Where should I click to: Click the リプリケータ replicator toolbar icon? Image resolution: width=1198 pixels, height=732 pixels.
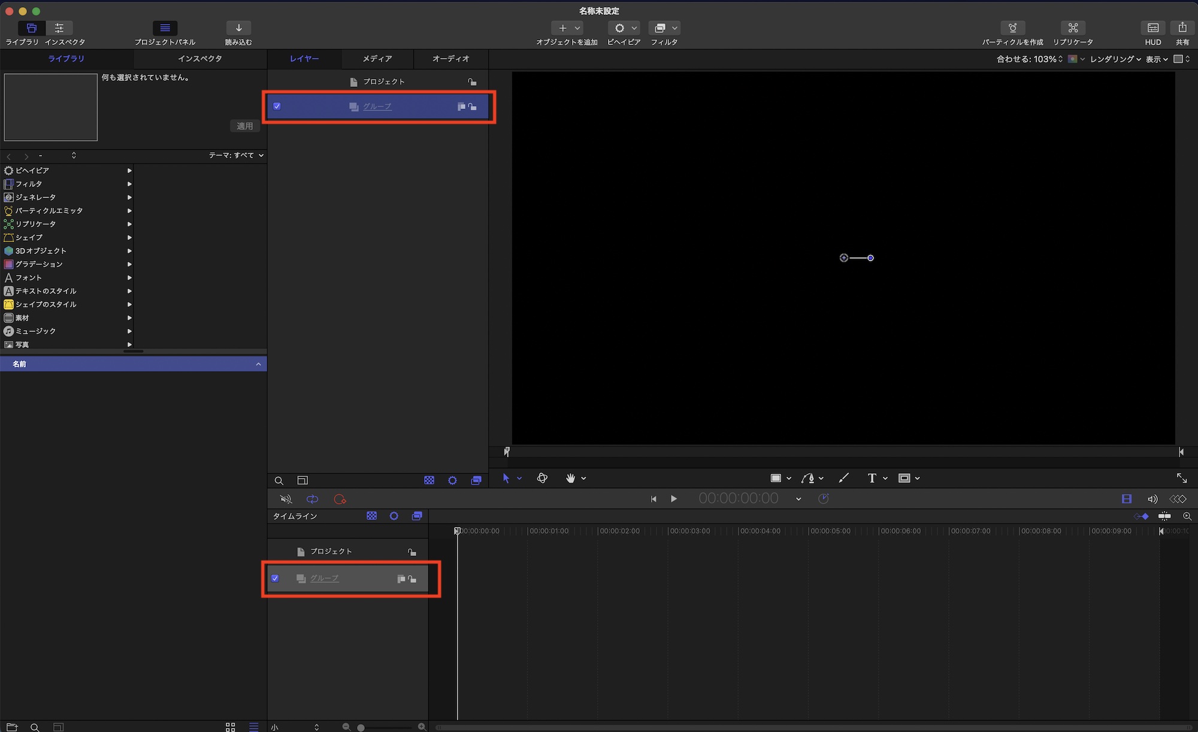tap(1073, 28)
